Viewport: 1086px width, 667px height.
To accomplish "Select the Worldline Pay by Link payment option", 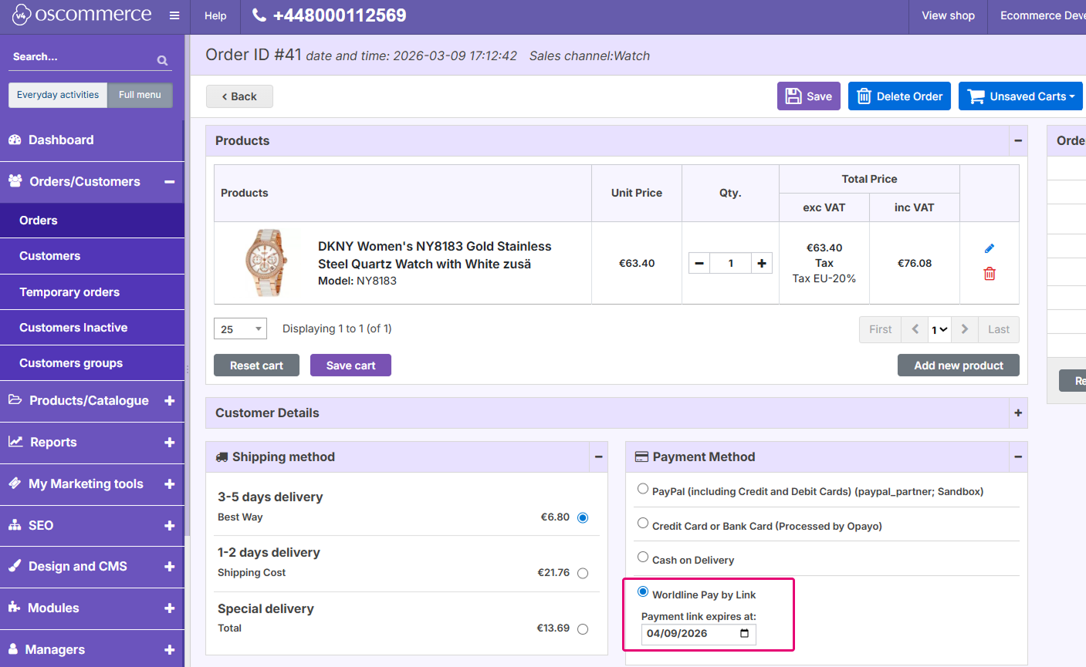I will click(x=643, y=591).
